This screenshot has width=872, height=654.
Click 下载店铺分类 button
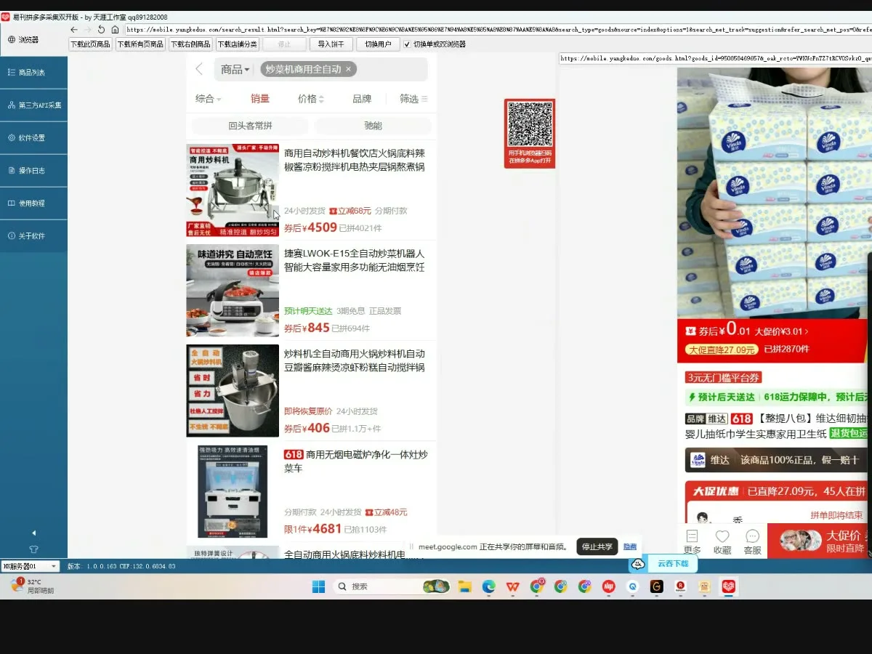click(238, 44)
